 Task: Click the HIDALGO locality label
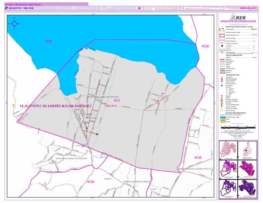[x=195, y=130]
